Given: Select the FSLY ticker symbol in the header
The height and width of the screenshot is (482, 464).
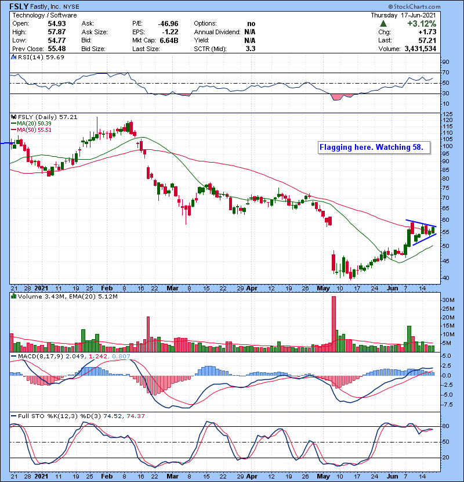Looking at the screenshot, I should 19,6.
